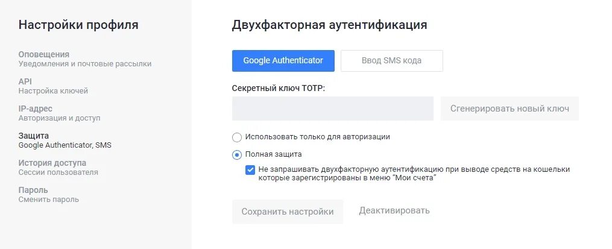Select the Защита sidebar item
The width and height of the screenshot is (612, 249).
[34, 136]
